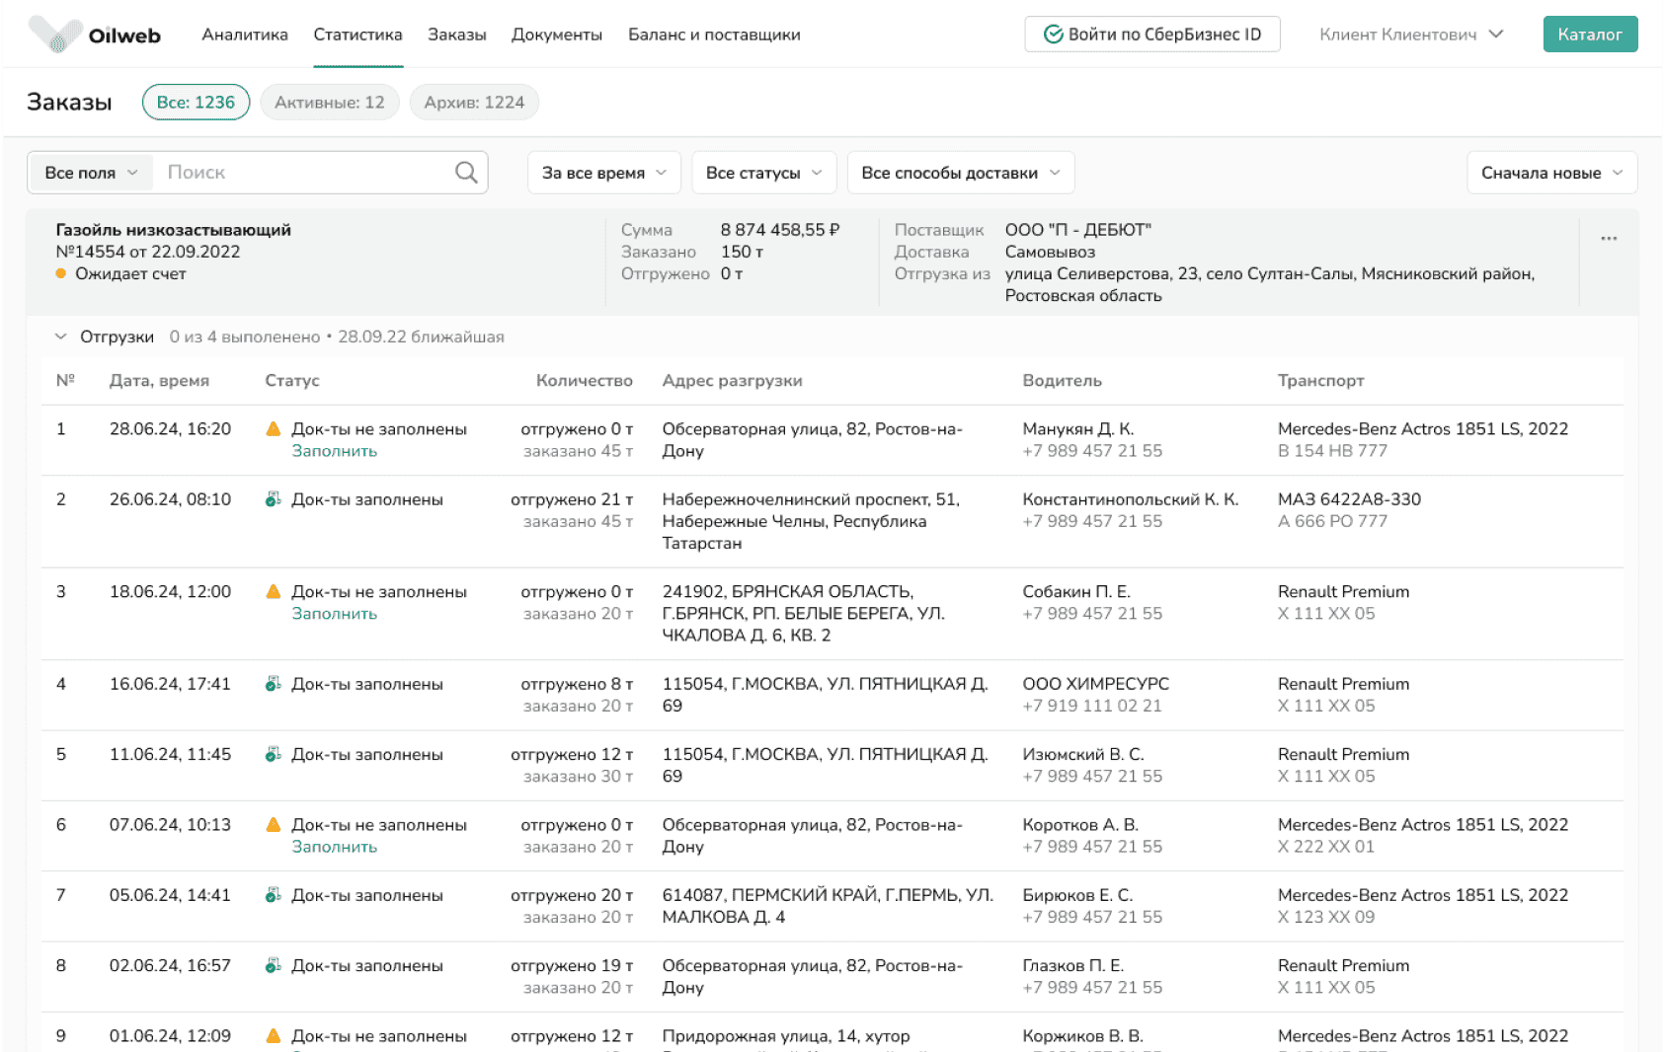This screenshot has height=1052, width=1665.
Task: Click warning icon in shipment row 3
Action: (274, 592)
